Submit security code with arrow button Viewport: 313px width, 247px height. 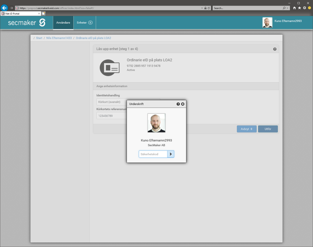(171, 154)
